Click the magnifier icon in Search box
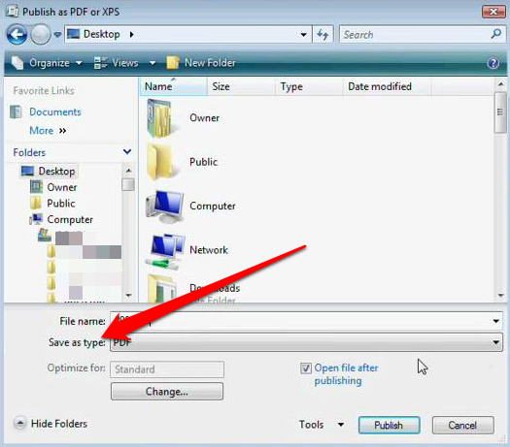510x447 pixels. point(496,33)
